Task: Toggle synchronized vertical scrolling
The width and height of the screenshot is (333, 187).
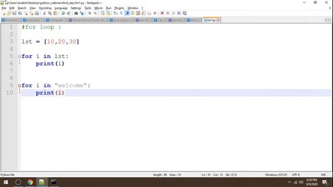Action: (103, 13)
